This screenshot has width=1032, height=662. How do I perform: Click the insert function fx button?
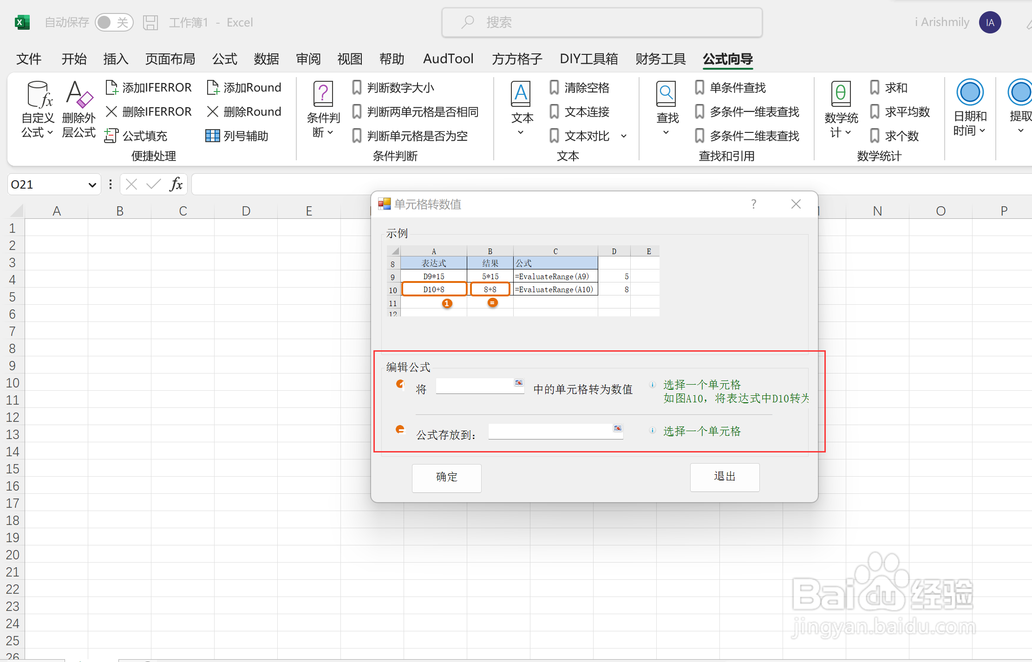pos(176,184)
